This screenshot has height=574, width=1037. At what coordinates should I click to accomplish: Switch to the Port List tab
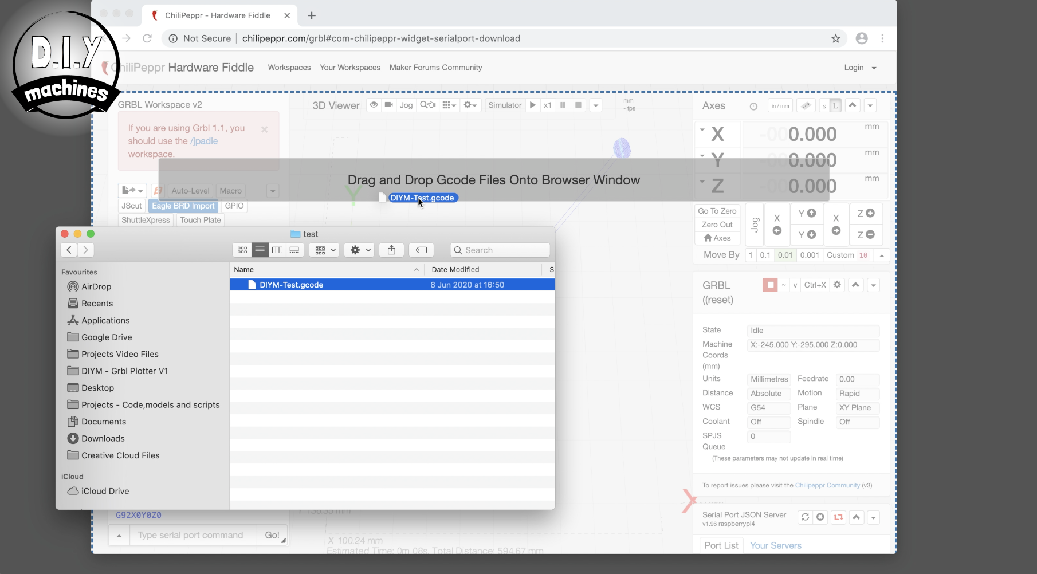721,545
